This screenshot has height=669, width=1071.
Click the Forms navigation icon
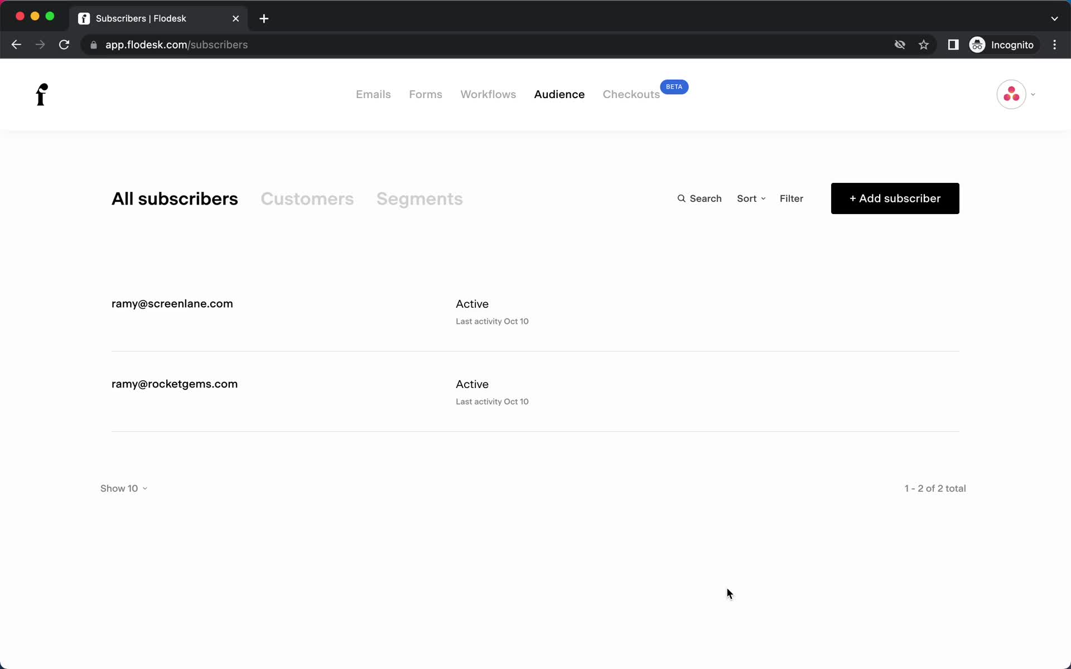click(x=426, y=94)
